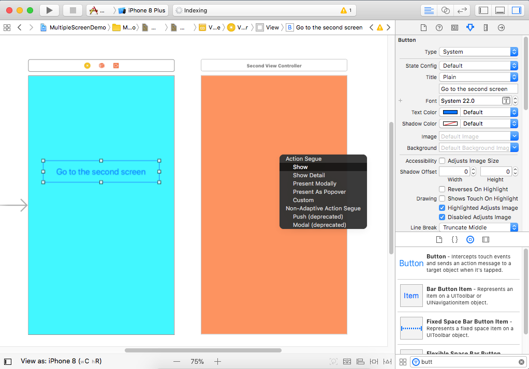Choose Present As Popover segue

pyautogui.click(x=323, y=192)
